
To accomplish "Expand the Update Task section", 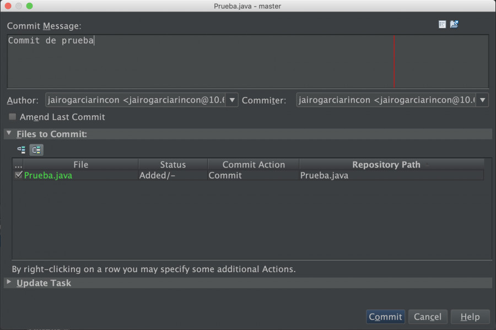I will pos(9,282).
